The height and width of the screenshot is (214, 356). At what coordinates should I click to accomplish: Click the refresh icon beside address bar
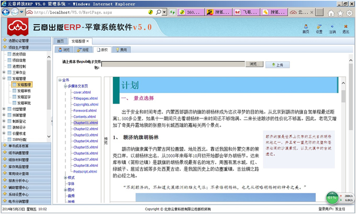coord(172,12)
